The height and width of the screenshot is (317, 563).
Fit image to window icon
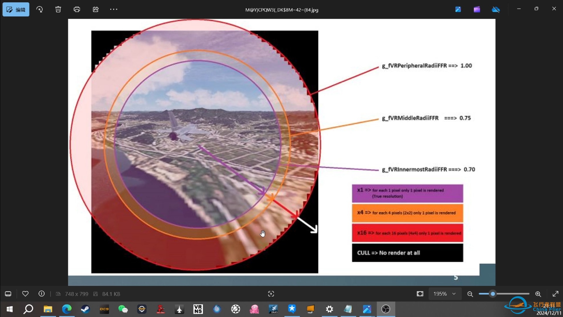(x=420, y=294)
